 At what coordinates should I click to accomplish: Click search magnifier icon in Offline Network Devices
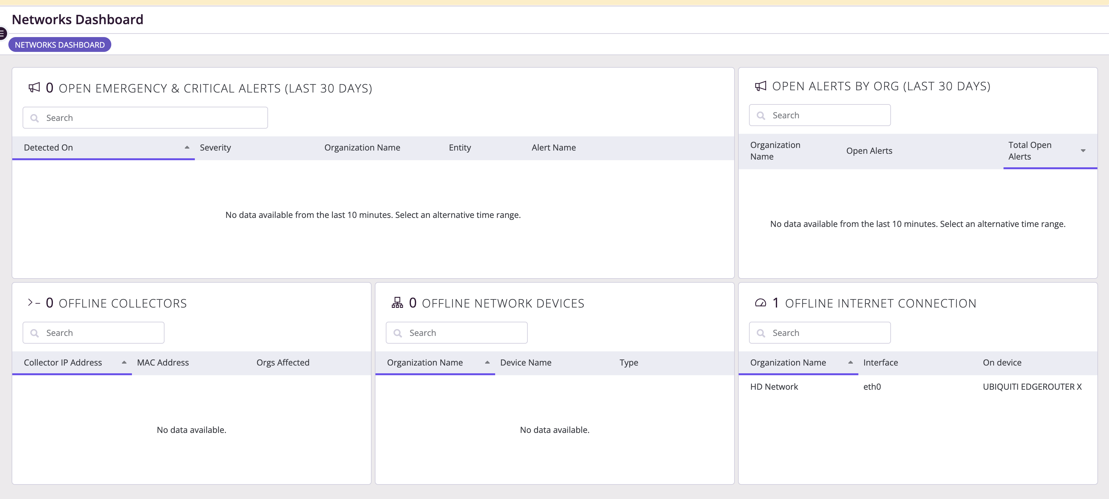pyautogui.click(x=398, y=333)
